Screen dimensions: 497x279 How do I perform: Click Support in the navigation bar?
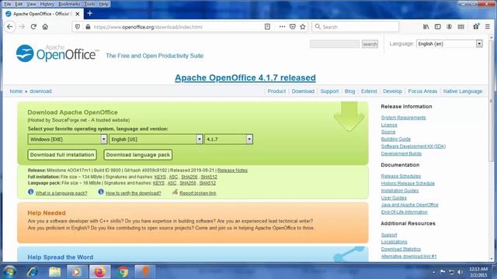[329, 91]
